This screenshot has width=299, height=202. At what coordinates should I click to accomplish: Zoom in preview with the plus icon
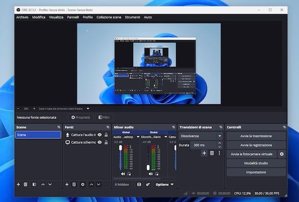pos(34,109)
